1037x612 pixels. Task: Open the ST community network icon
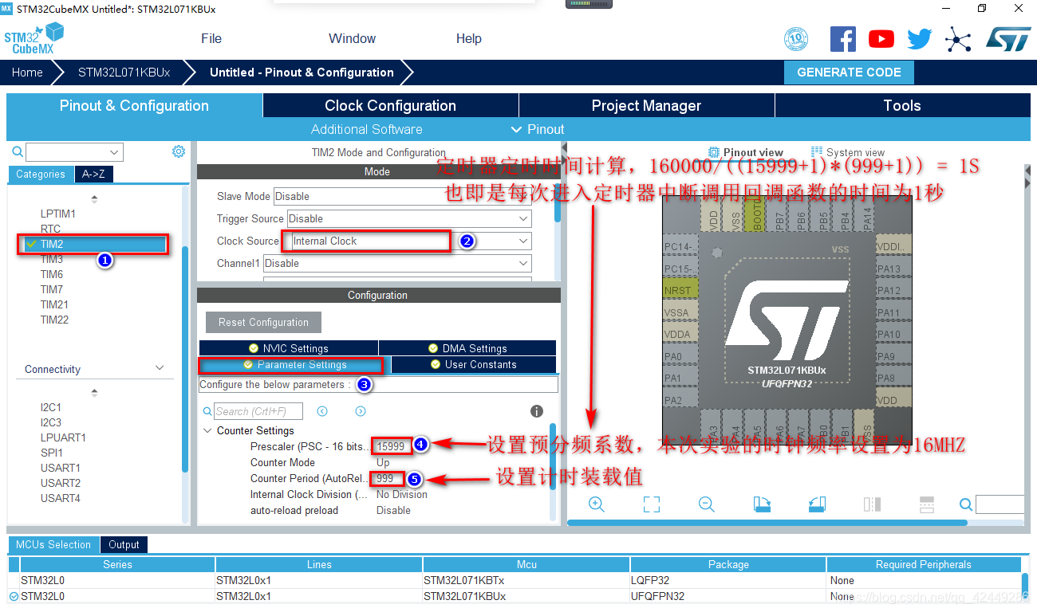pos(957,39)
